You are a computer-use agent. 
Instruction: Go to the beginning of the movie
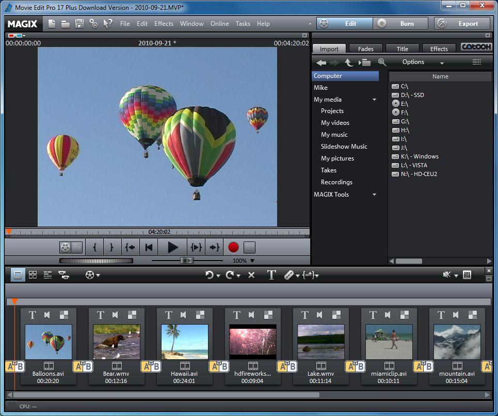148,247
